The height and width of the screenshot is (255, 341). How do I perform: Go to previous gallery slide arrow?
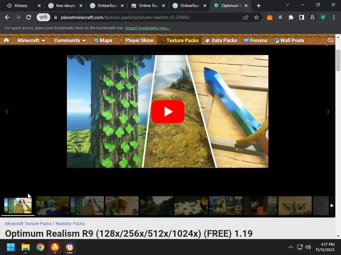7,112
